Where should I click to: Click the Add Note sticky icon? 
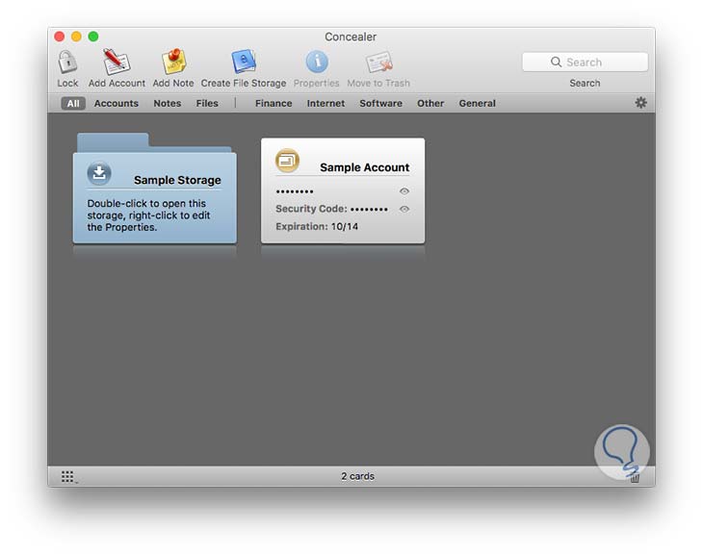173,62
